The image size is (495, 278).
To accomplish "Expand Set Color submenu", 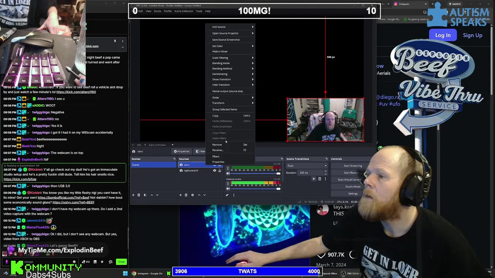I will [232, 46].
